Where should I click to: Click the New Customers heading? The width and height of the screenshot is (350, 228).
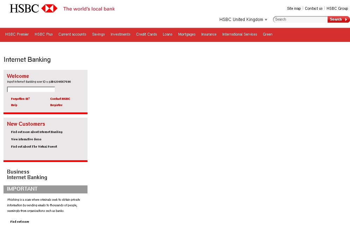[26, 124]
